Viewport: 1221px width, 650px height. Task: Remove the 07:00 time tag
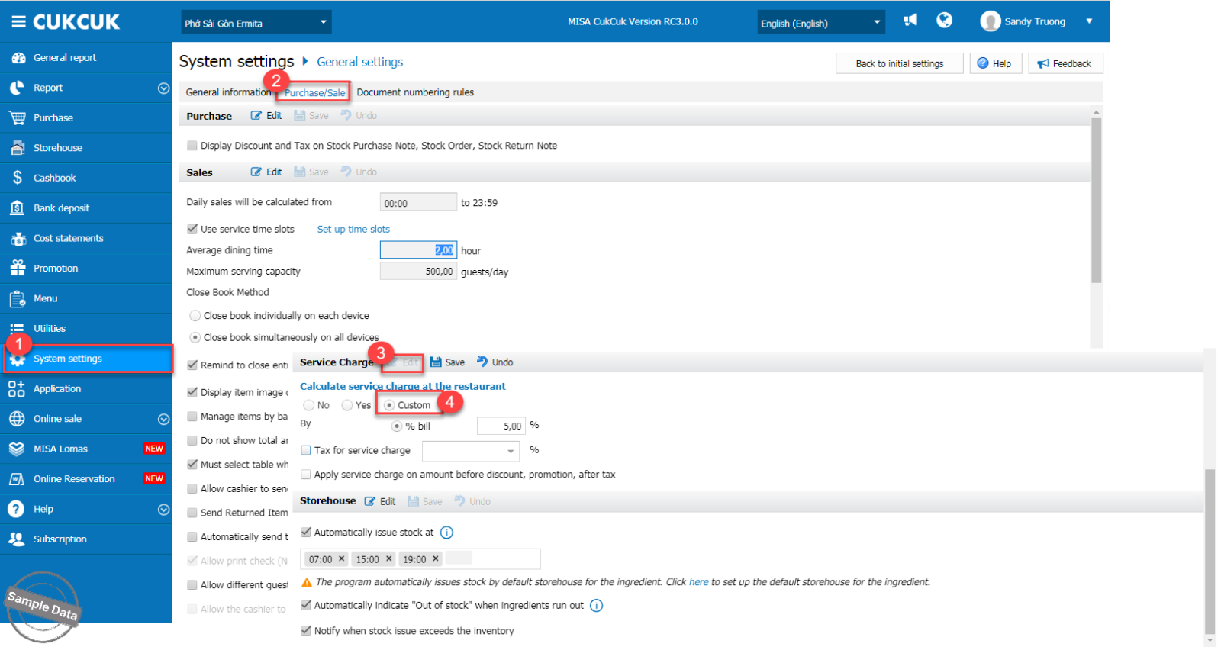tap(342, 559)
